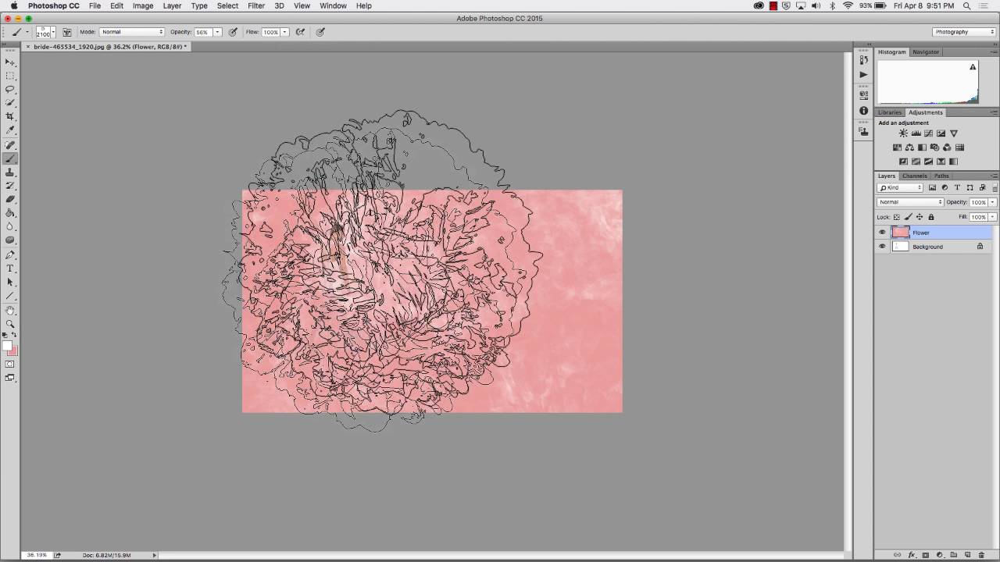Open the layer Opacity arrow
The width and height of the screenshot is (1000, 562).
coord(992,202)
